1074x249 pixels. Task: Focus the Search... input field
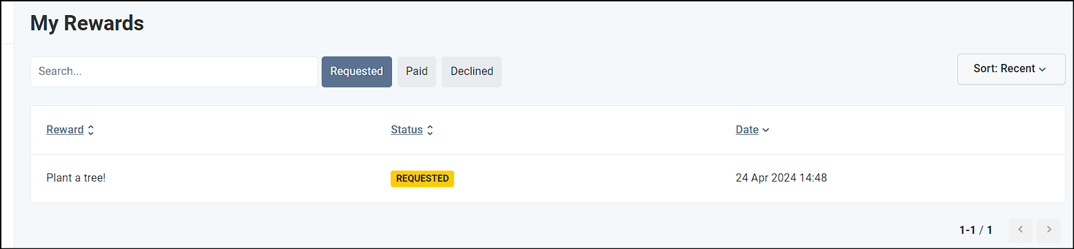[x=174, y=72]
